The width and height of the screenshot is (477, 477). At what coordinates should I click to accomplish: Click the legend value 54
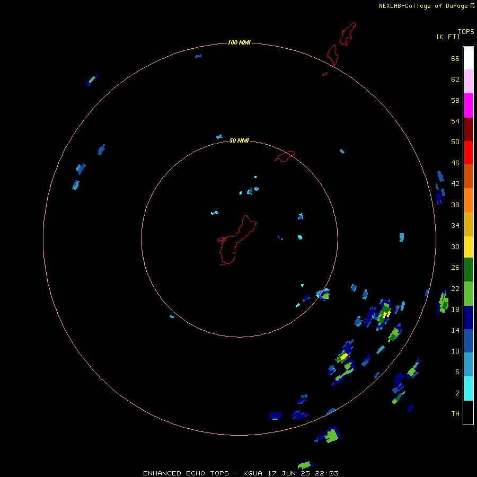pyautogui.click(x=455, y=121)
